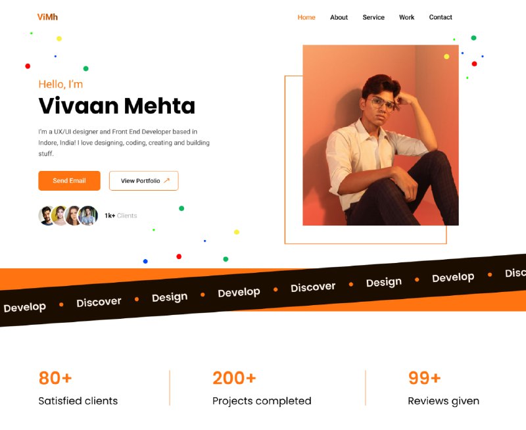Image resolution: width=526 pixels, height=430 pixels.
Task: Click the fourth client avatar
Action: [x=88, y=216]
